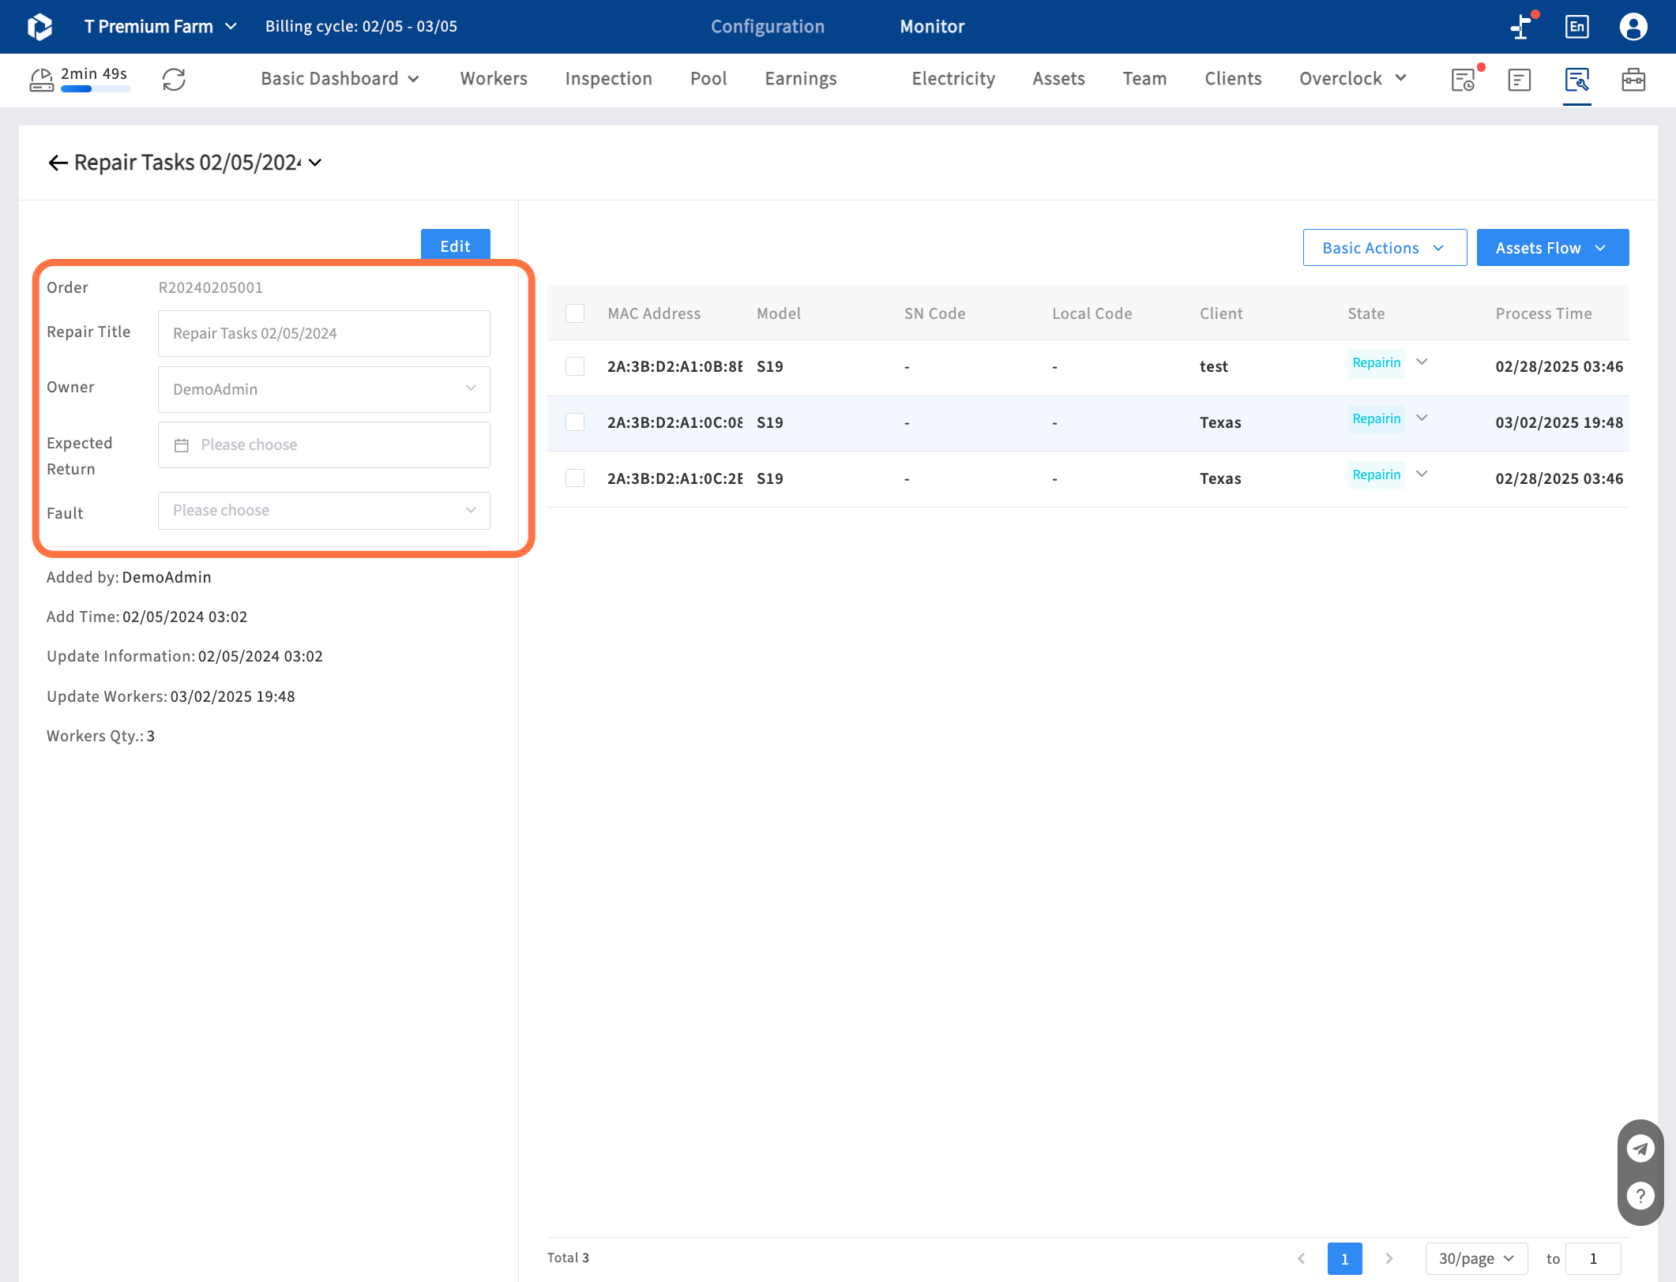Image resolution: width=1676 pixels, height=1282 pixels.
Task: Check the row 2A:3B:D2:A1:0B:8E
Action: [575, 366]
